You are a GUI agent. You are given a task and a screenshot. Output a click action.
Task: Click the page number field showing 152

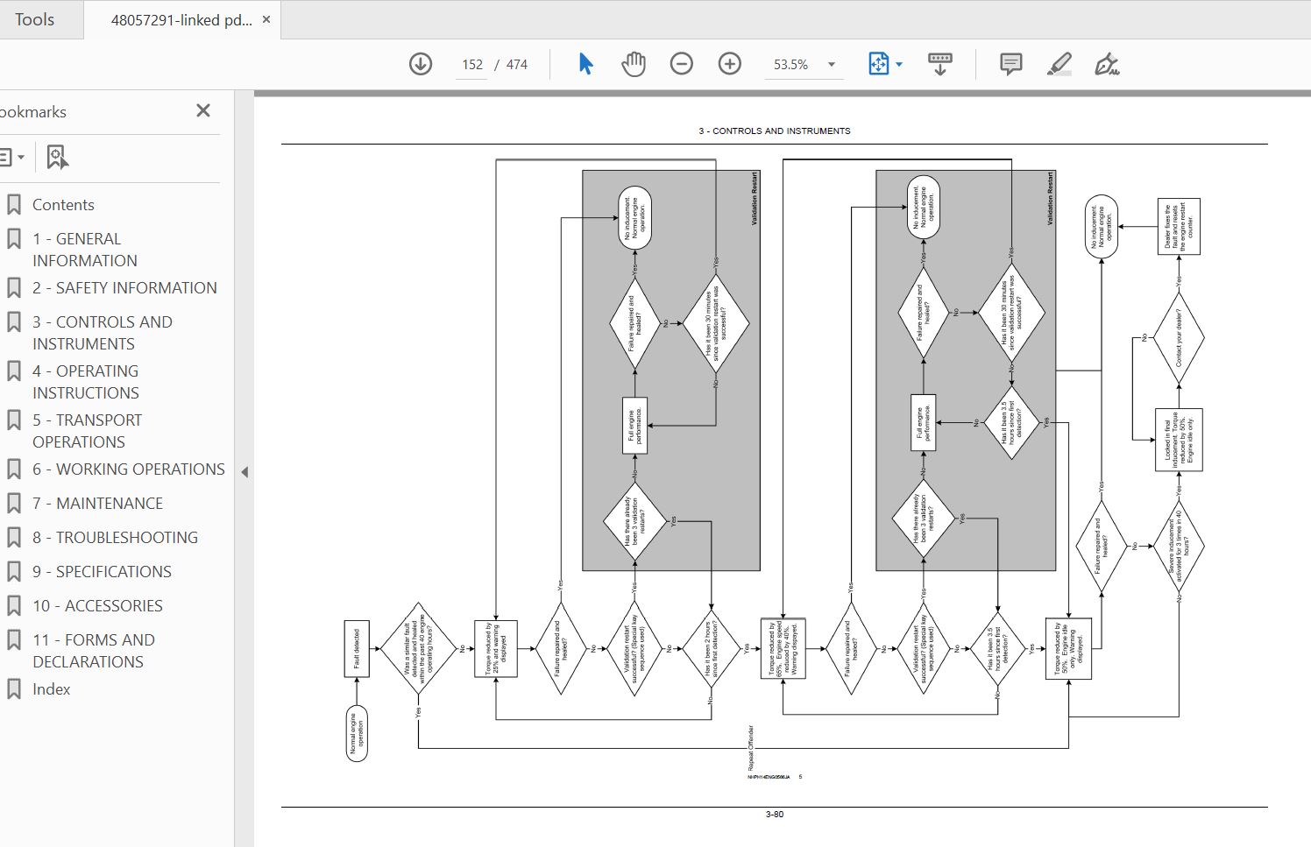472,64
